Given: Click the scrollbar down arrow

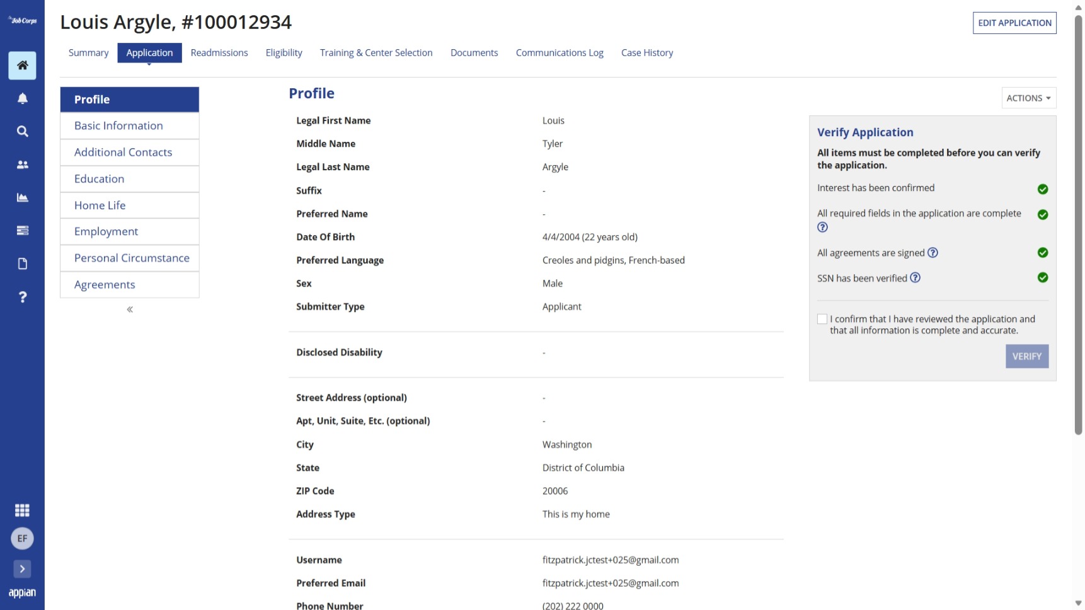Looking at the screenshot, I should 1078,603.
